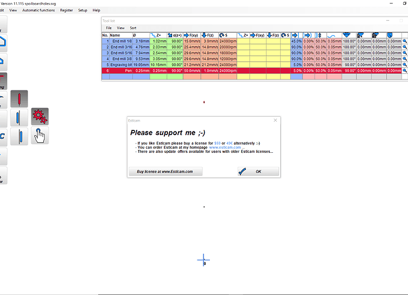Click the 10.16mm depth cell
The image size is (408, 295).
click(x=158, y=65)
